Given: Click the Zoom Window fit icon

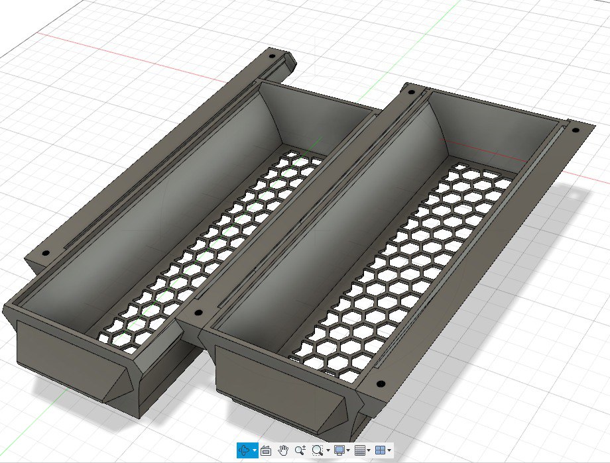Looking at the screenshot, I should pyautogui.click(x=317, y=450).
